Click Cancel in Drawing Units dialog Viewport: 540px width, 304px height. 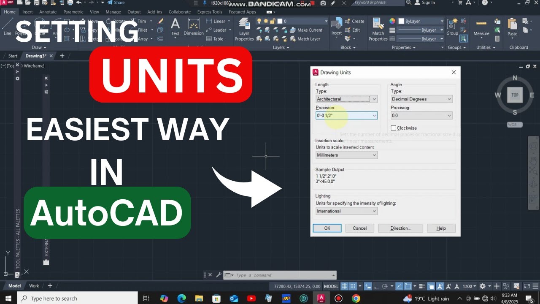[360, 228]
